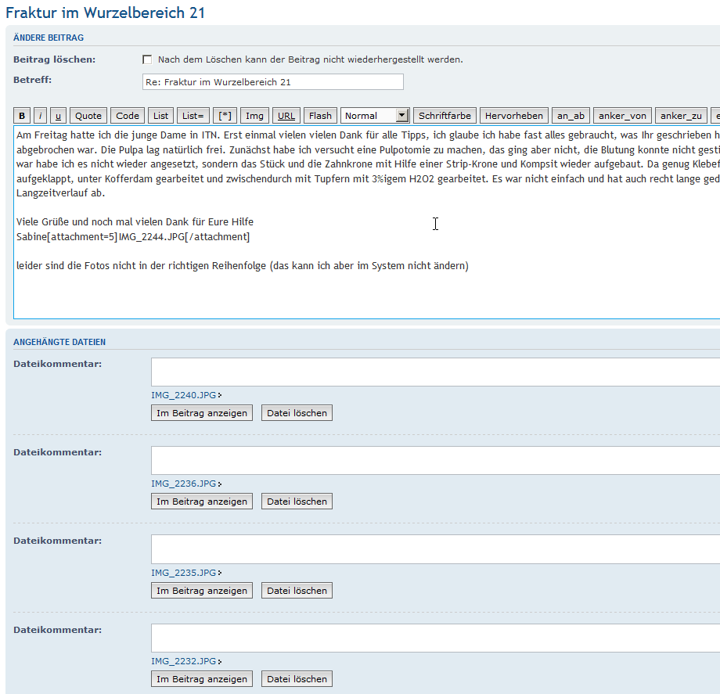Tick the Beitrag löschen checkbox
Image resolution: width=720 pixels, height=694 pixels.
(x=147, y=59)
